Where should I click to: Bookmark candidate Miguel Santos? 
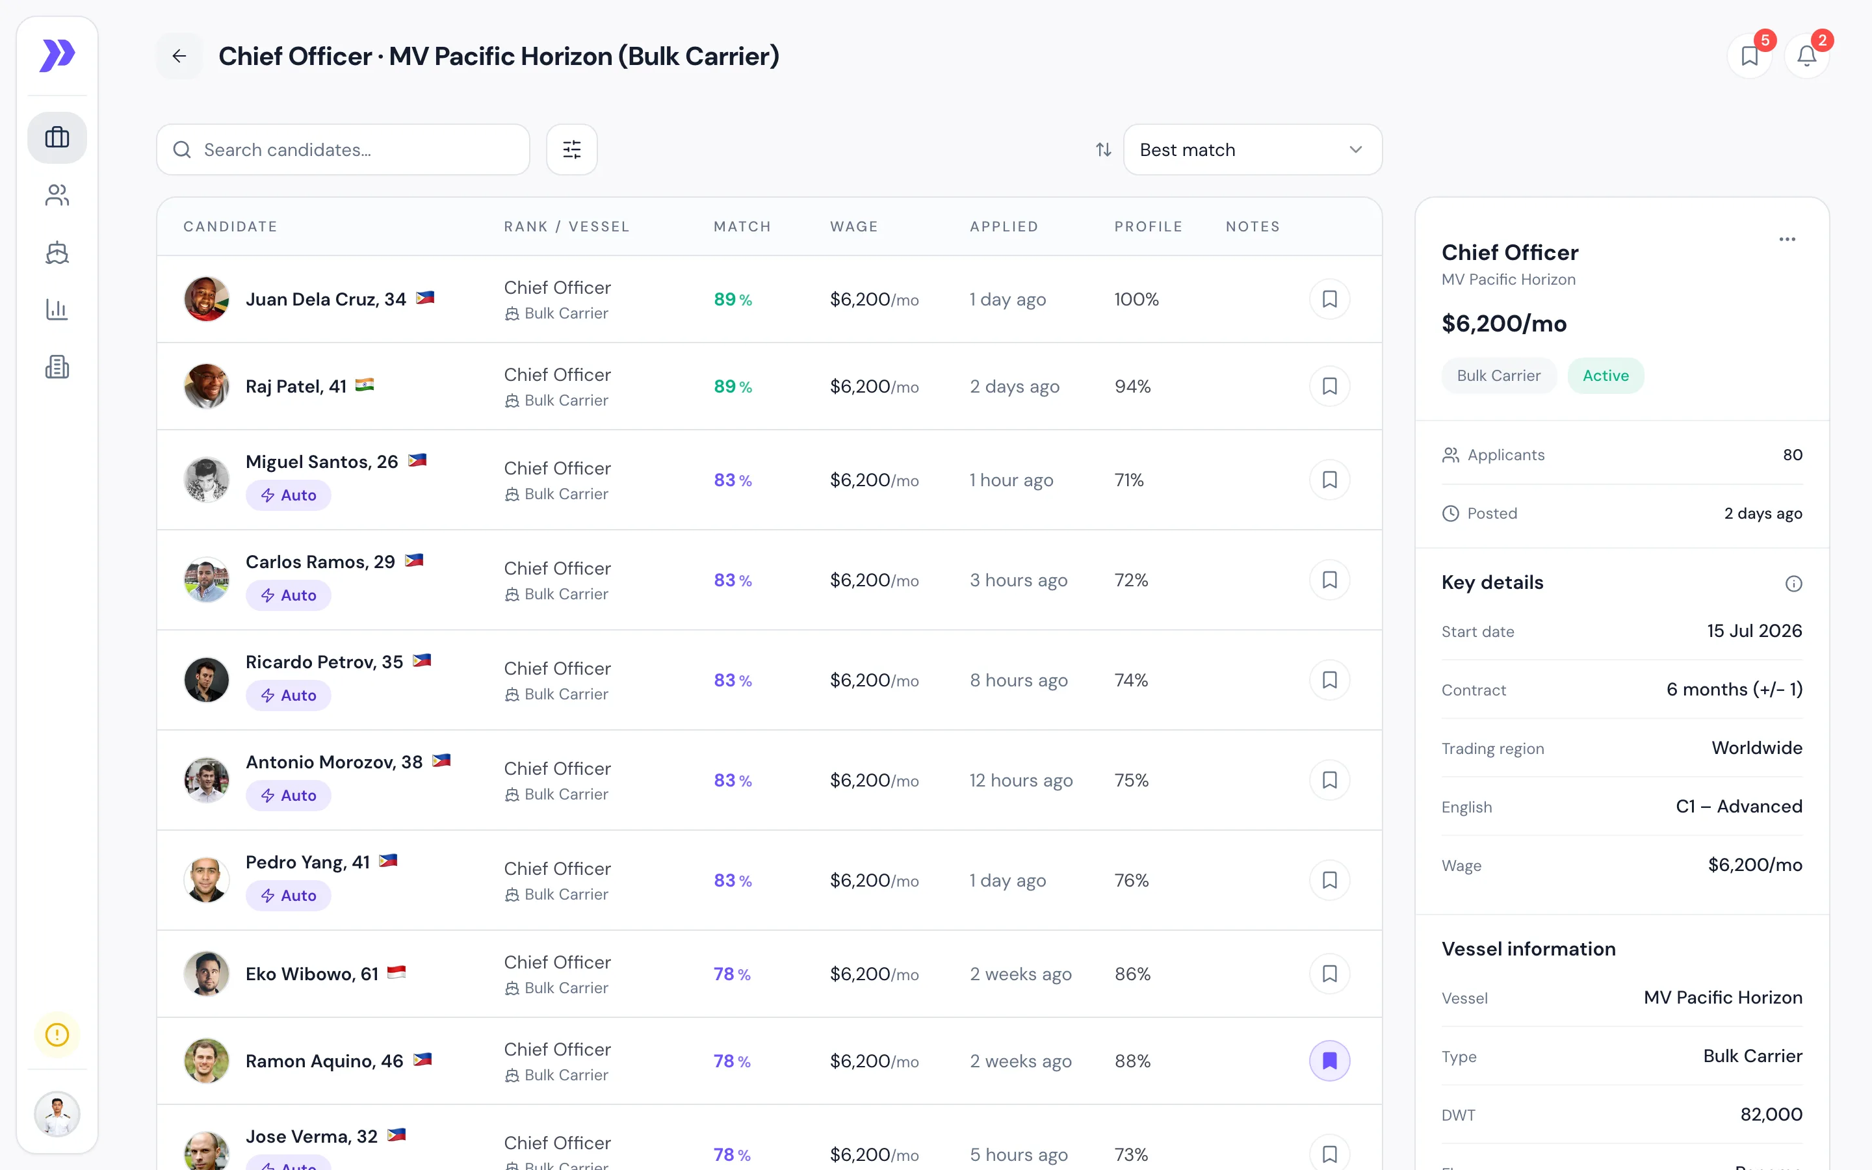1330,480
